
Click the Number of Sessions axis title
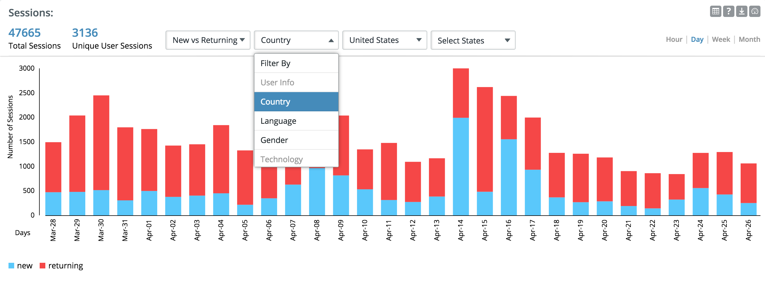tap(10, 127)
